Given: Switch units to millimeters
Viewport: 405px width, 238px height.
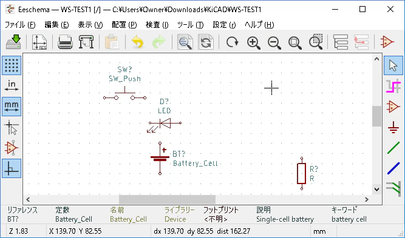Looking at the screenshot, I should (12, 107).
